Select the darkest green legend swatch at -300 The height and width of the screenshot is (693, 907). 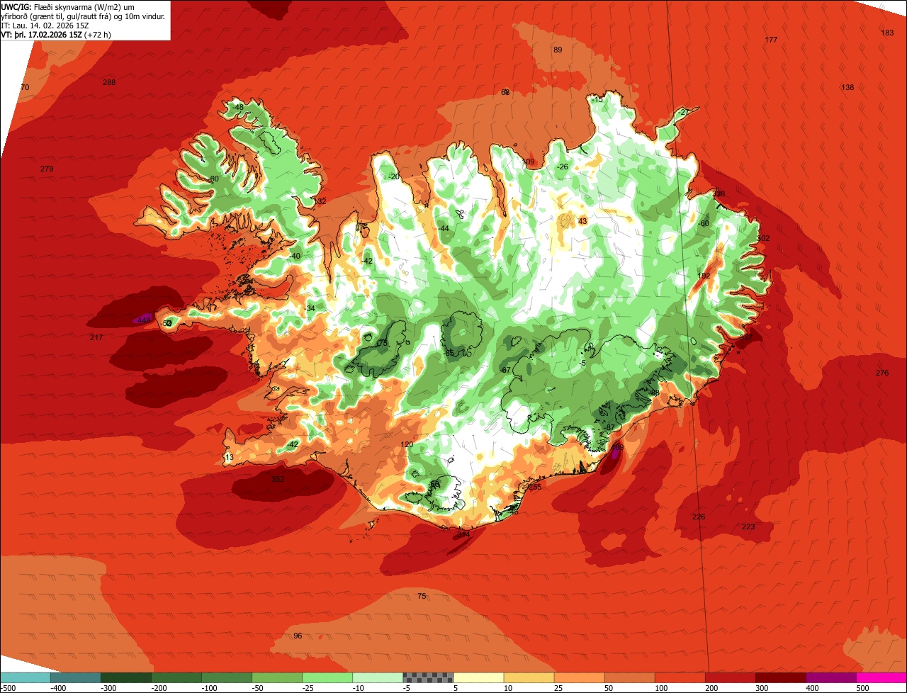(125, 677)
